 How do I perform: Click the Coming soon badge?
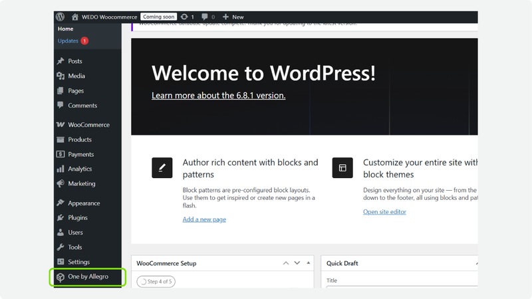pos(158,17)
